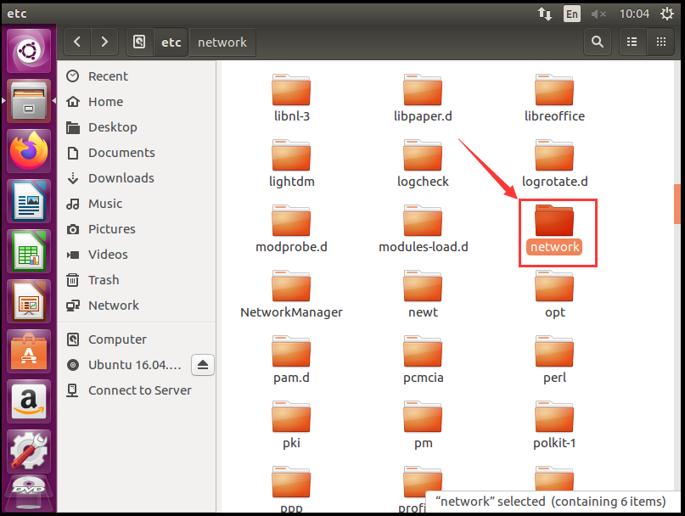
Task: Eject the Ubuntu 16.04 disc
Action: [203, 365]
